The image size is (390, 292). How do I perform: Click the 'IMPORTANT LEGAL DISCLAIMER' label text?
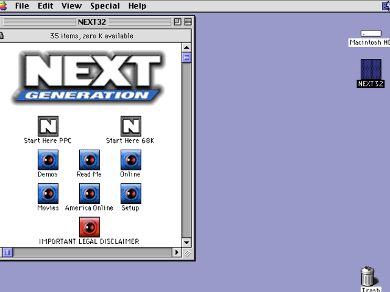point(89,242)
